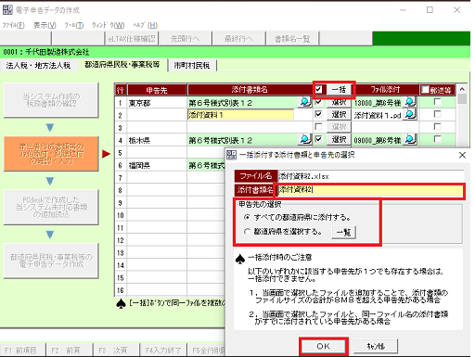The image size is (475, 357).
Task: Click the icon in the 一括添付 dialog title bar
Action: click(x=231, y=155)
